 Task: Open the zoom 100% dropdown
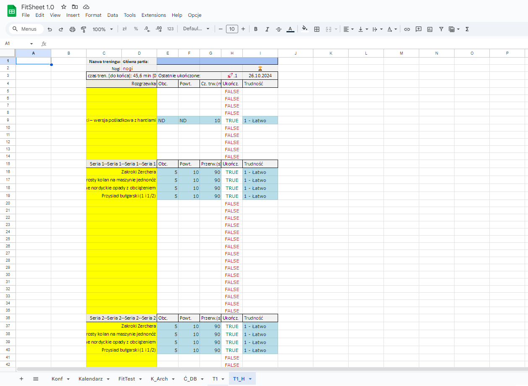[x=102, y=29]
